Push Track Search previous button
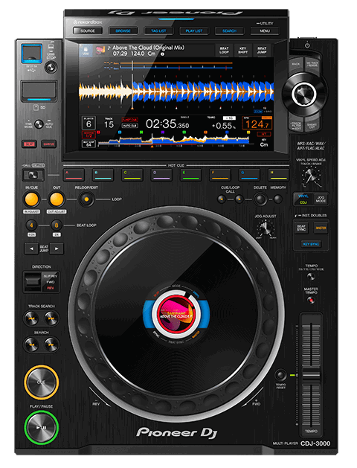357x468 pixels. tap(31, 318)
